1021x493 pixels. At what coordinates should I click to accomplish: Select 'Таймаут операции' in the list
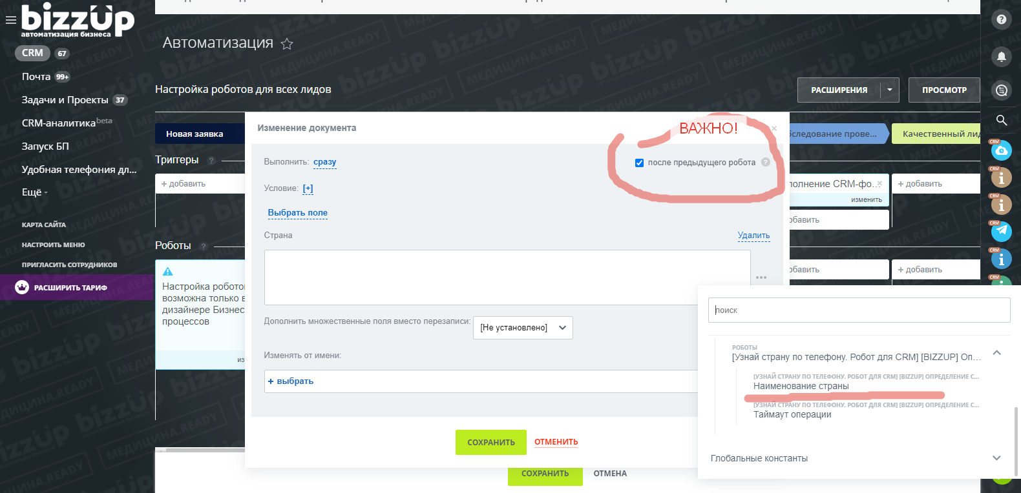tap(792, 414)
